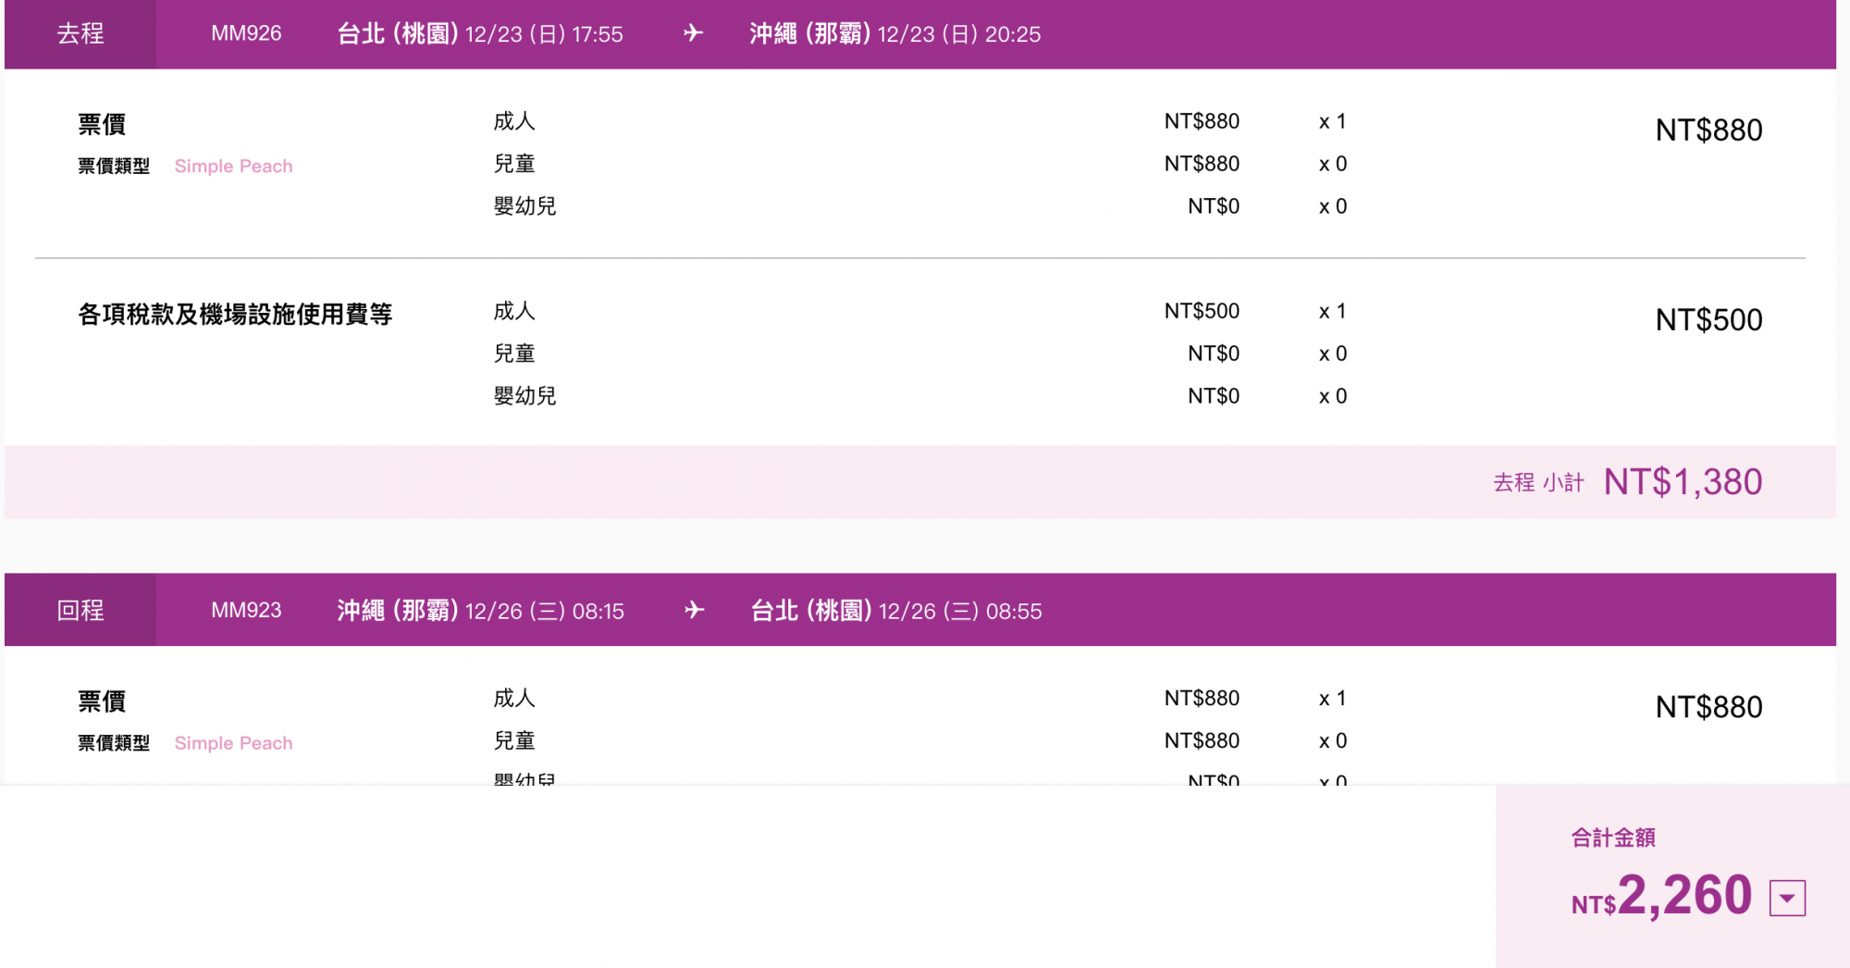Viewport: 1850px width, 968px height.
Task: Select the 回程 return header label
Action: [x=80, y=611]
